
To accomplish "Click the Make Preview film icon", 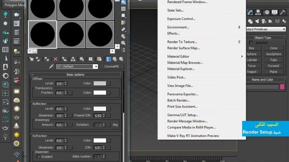I will pyautogui.click(x=123, y=29).
